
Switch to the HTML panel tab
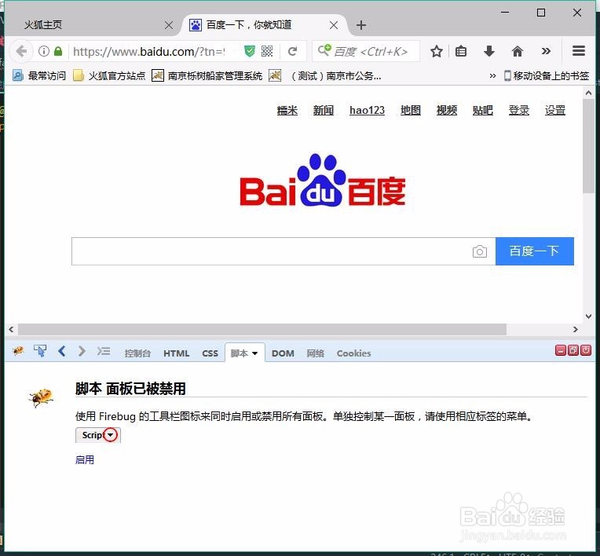click(177, 353)
